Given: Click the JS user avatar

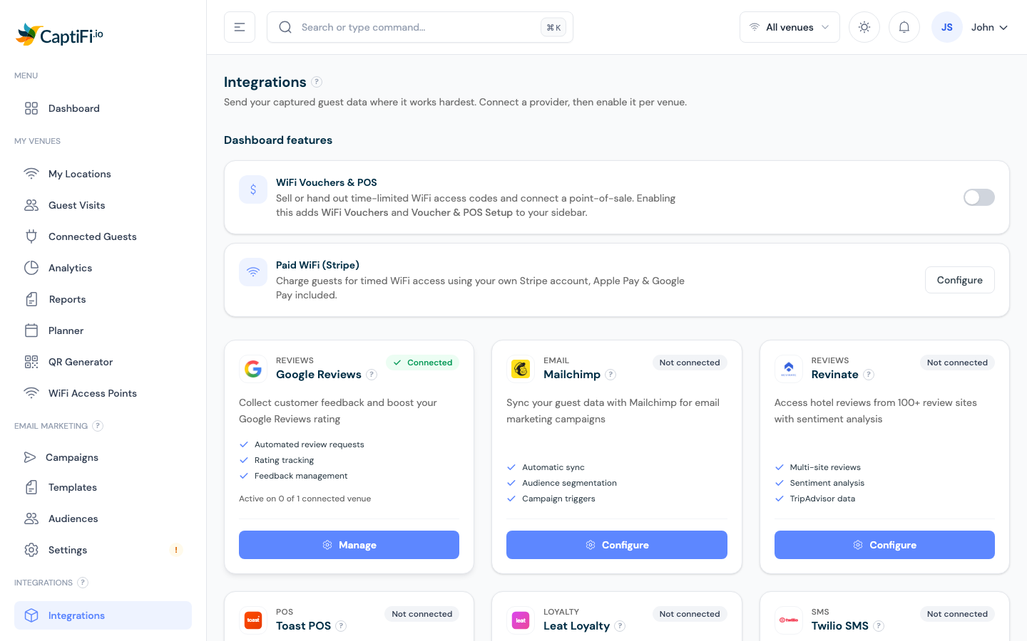Looking at the screenshot, I should [x=947, y=27].
